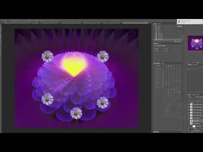Select the bottom flower layer thumbnail
203x152 pixels.
tap(191, 130)
